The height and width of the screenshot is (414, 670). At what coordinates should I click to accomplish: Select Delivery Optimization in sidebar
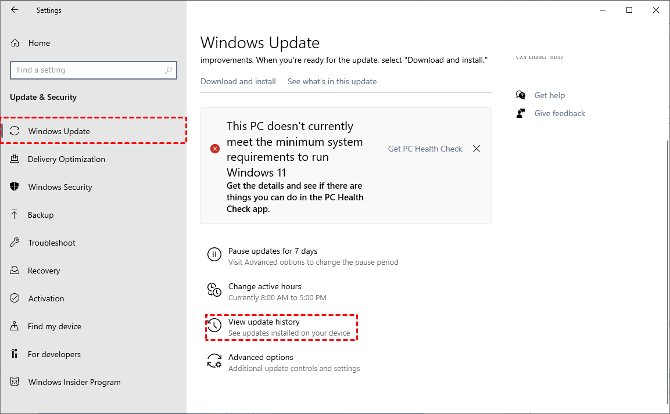click(66, 159)
